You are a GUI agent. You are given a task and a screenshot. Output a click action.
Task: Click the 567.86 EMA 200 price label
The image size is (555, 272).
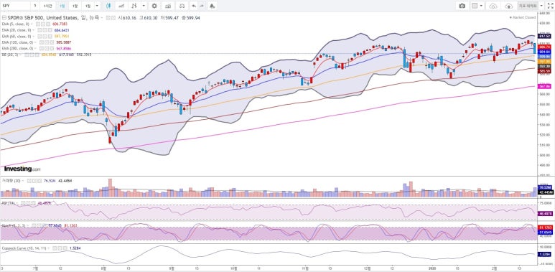point(544,86)
